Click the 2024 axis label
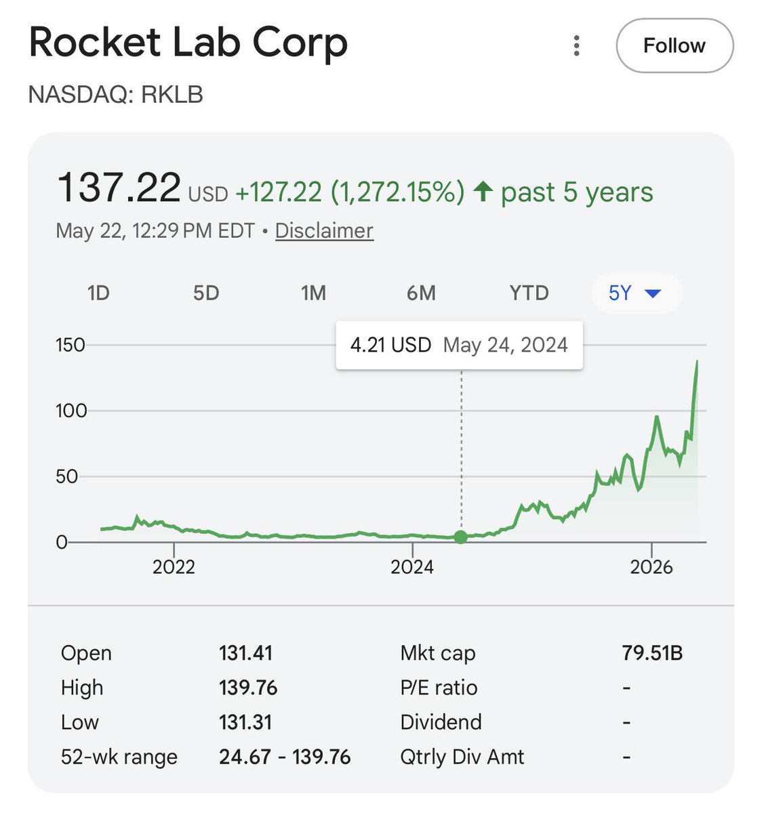The height and width of the screenshot is (813, 762). pos(412,566)
